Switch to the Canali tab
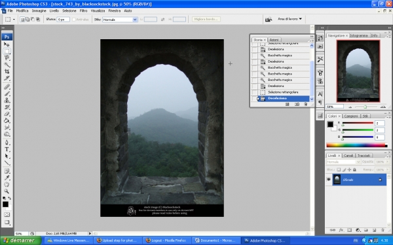 (x=348, y=155)
